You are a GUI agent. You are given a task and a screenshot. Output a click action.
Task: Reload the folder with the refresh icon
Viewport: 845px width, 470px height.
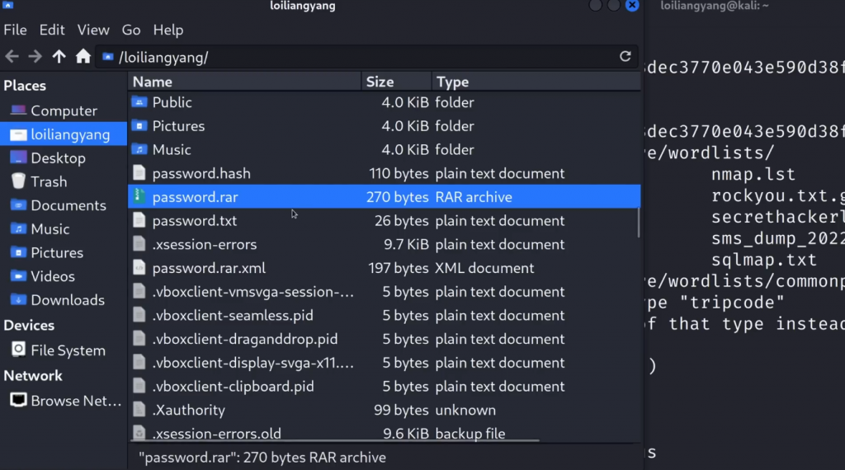(625, 57)
